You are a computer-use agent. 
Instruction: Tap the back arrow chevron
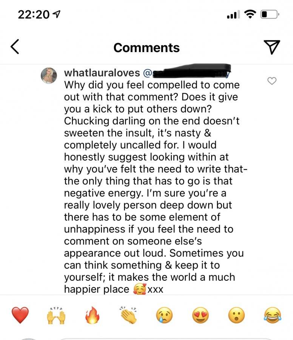coord(15,46)
